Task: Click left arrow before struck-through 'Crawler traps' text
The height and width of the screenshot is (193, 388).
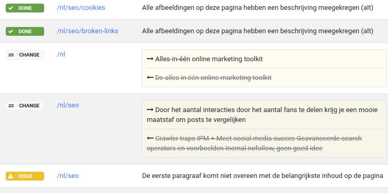Action: [150, 138]
